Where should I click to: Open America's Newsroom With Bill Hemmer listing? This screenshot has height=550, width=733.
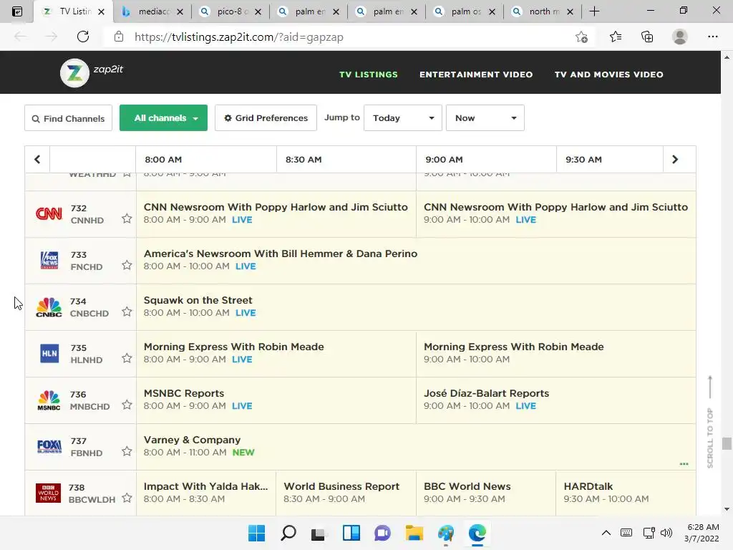[416, 260]
